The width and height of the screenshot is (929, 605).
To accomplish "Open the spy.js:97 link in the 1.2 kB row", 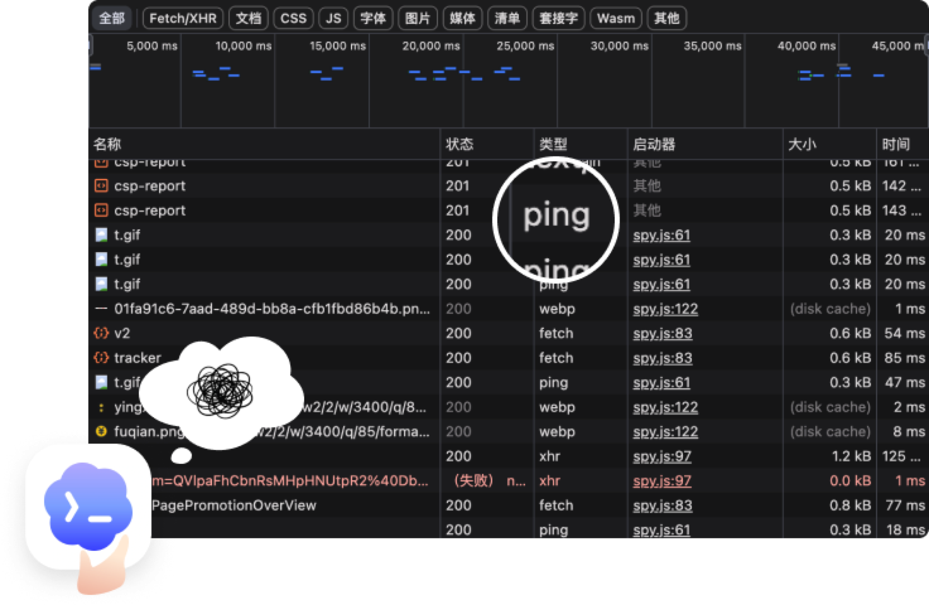I will [x=662, y=456].
